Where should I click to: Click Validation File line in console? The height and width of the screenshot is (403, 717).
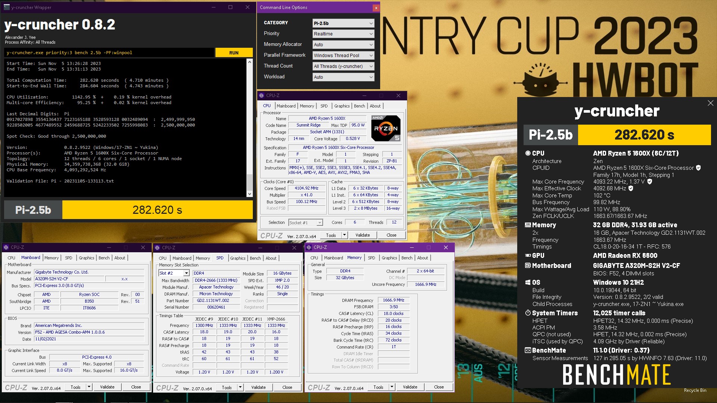pyautogui.click(x=60, y=181)
